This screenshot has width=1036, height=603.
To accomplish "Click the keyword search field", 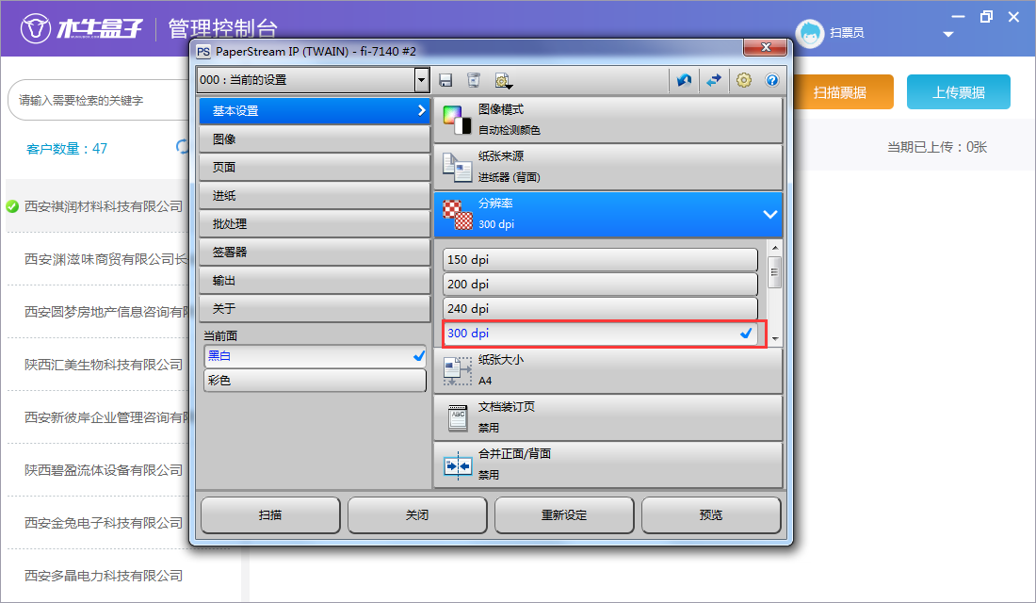I will (x=99, y=101).
